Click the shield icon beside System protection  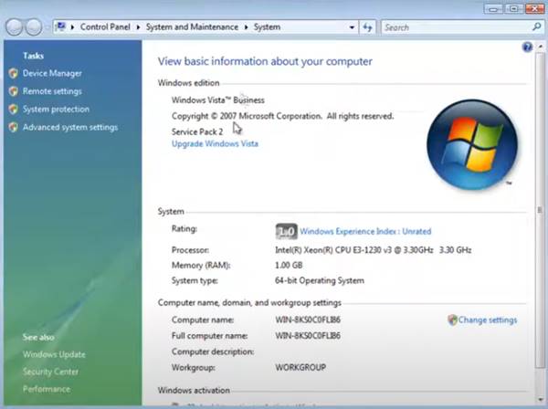point(14,110)
